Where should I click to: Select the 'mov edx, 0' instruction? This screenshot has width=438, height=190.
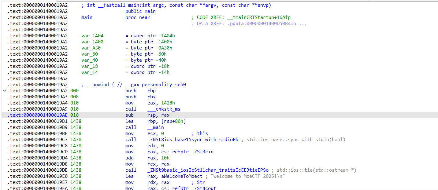(145, 146)
